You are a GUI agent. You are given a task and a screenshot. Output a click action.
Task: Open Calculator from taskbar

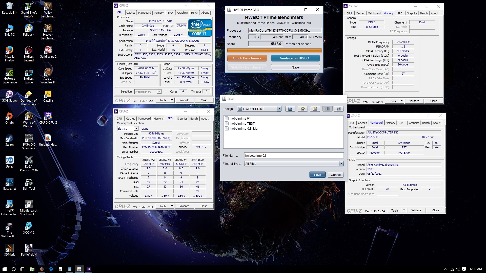coord(60,269)
